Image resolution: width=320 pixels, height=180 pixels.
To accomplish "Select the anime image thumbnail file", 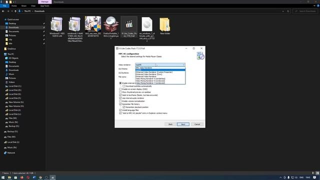I will pos(93,26).
